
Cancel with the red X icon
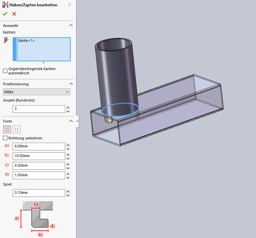[x=14, y=14]
